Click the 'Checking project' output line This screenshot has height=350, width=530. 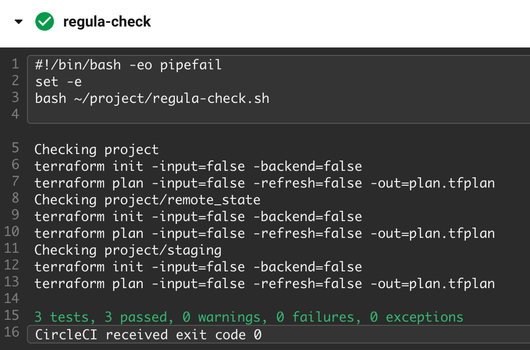coord(96,149)
